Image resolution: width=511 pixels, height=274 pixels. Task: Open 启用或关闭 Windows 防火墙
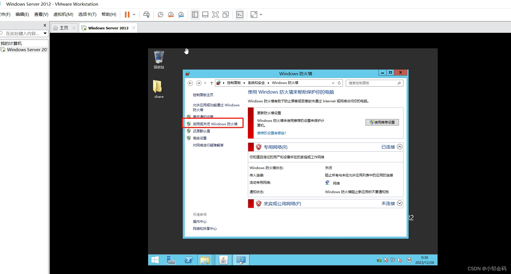click(215, 124)
